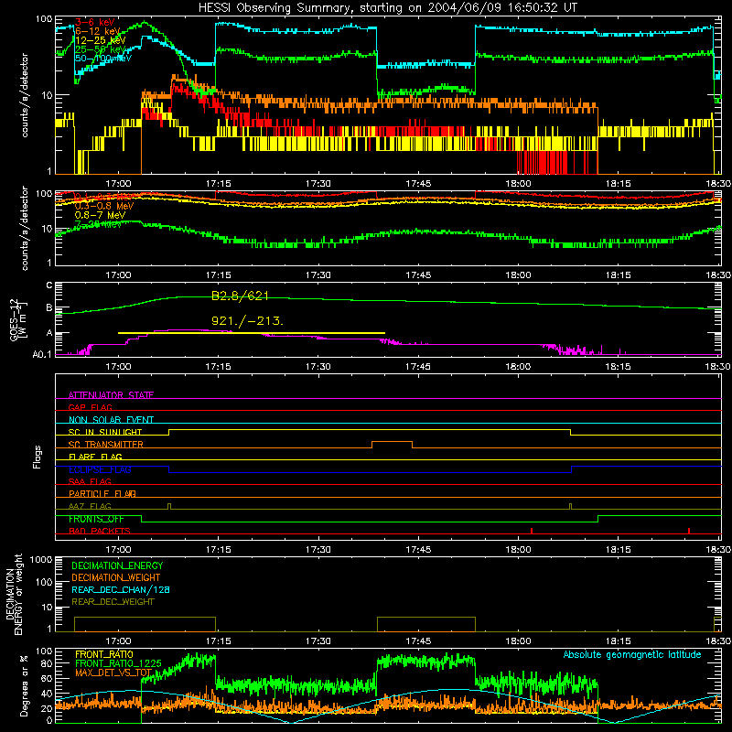The height and width of the screenshot is (732, 732).
Task: Click 1000 tick label on decimation axis
Action: pyautogui.click(x=41, y=560)
